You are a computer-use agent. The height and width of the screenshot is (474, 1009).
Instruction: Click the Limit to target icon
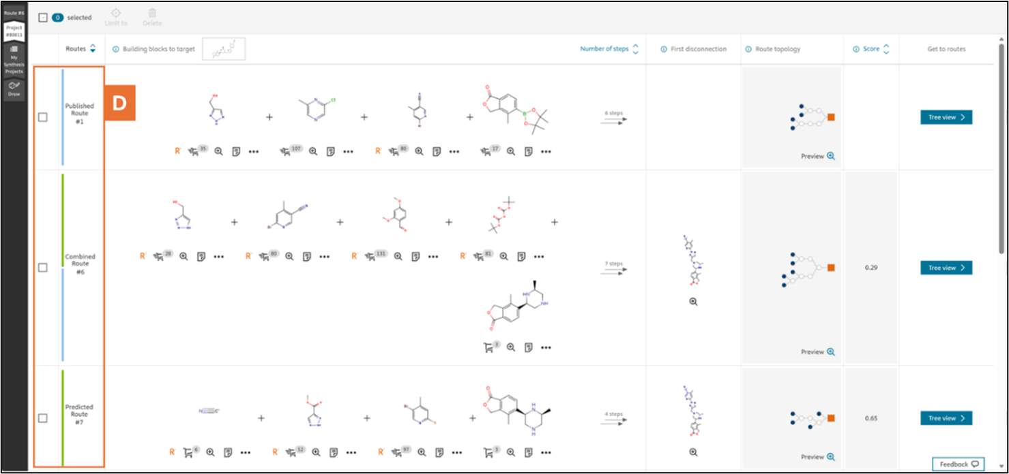tap(116, 14)
